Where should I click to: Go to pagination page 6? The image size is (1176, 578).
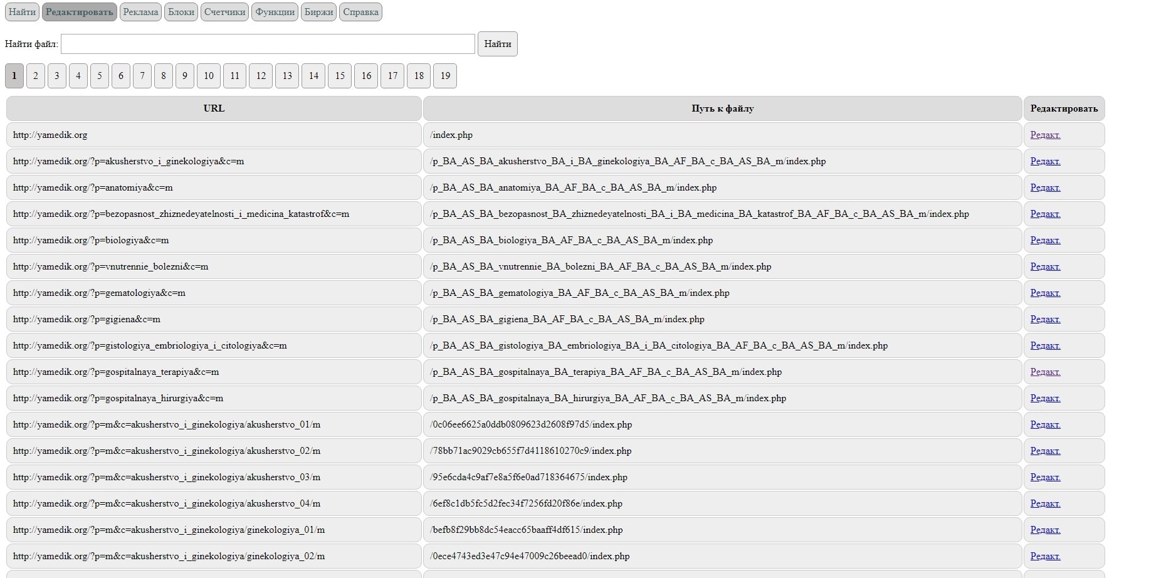[x=121, y=76]
